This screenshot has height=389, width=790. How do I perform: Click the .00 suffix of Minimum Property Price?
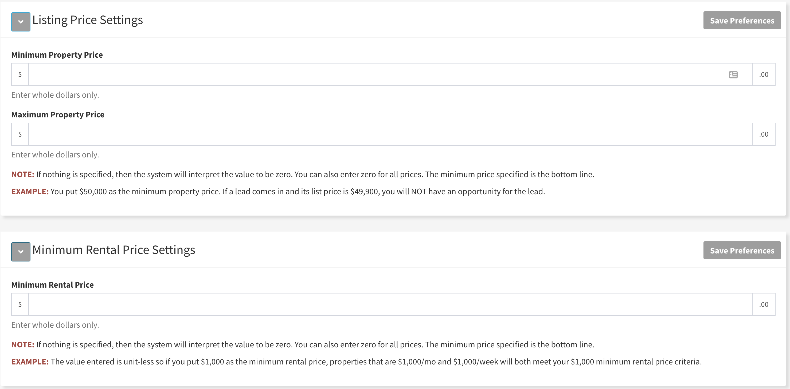click(763, 74)
